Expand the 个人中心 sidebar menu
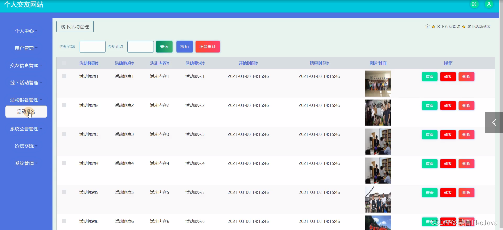Image resolution: width=503 pixels, height=230 pixels. coord(26,31)
